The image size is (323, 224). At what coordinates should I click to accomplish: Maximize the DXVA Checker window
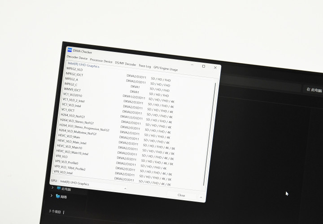click(203, 66)
